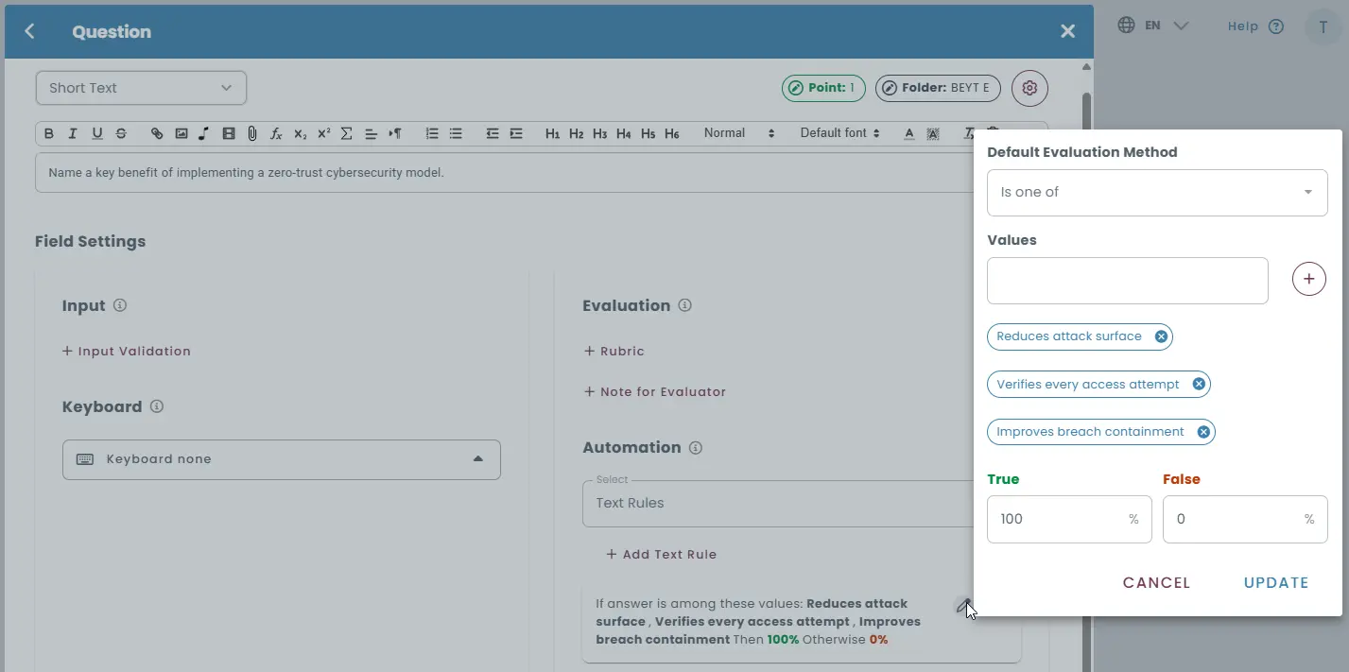Image resolution: width=1349 pixels, height=672 pixels.
Task: Open the 'Is one of' evaluation method dropdown
Action: 1156,192
